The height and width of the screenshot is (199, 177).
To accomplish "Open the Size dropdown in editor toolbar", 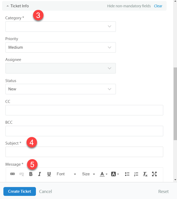I will (88, 174).
